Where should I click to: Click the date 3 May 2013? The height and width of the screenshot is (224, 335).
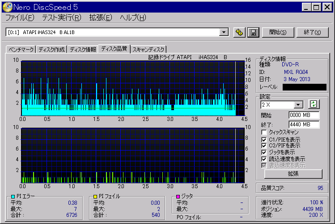click(297, 79)
